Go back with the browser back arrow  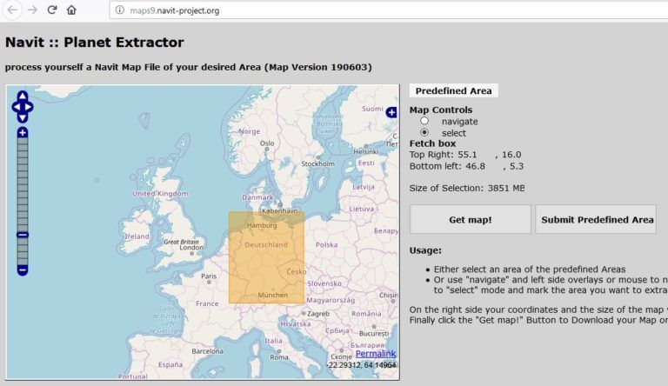tap(12, 10)
